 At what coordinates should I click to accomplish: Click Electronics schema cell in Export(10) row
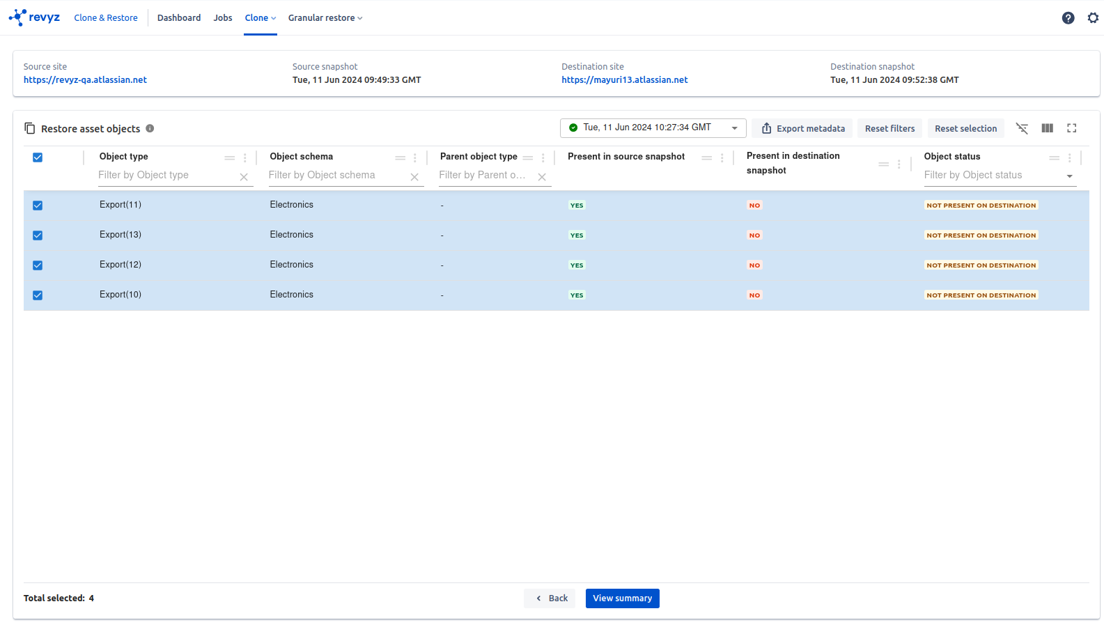tap(292, 295)
